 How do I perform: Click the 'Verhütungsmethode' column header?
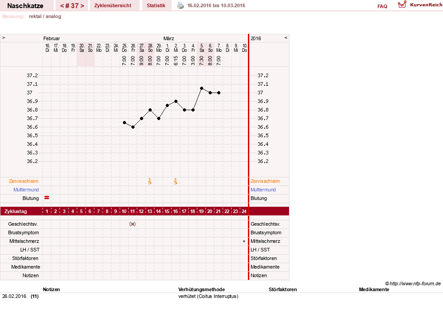coord(201,289)
